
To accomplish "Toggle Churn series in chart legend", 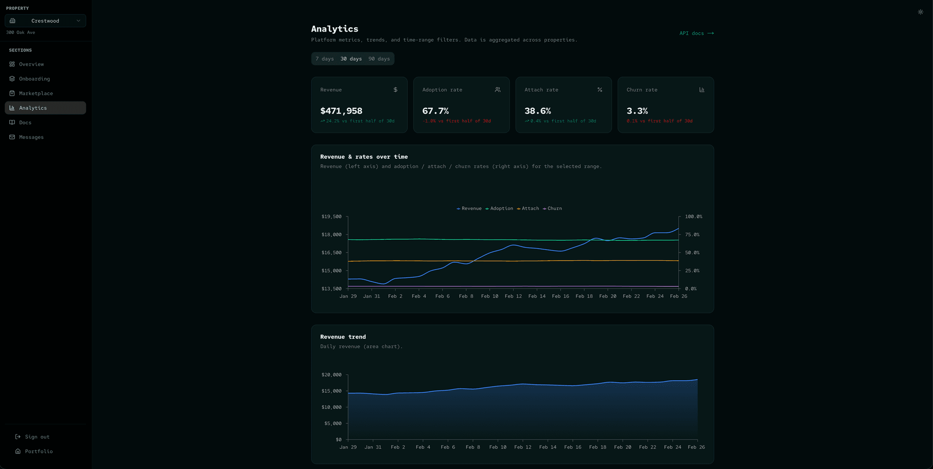I will click(553, 209).
